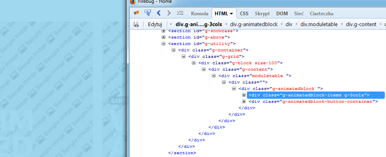Select the plain div breadcrumb
Screen dimensions: 386x157
tap(289, 24)
